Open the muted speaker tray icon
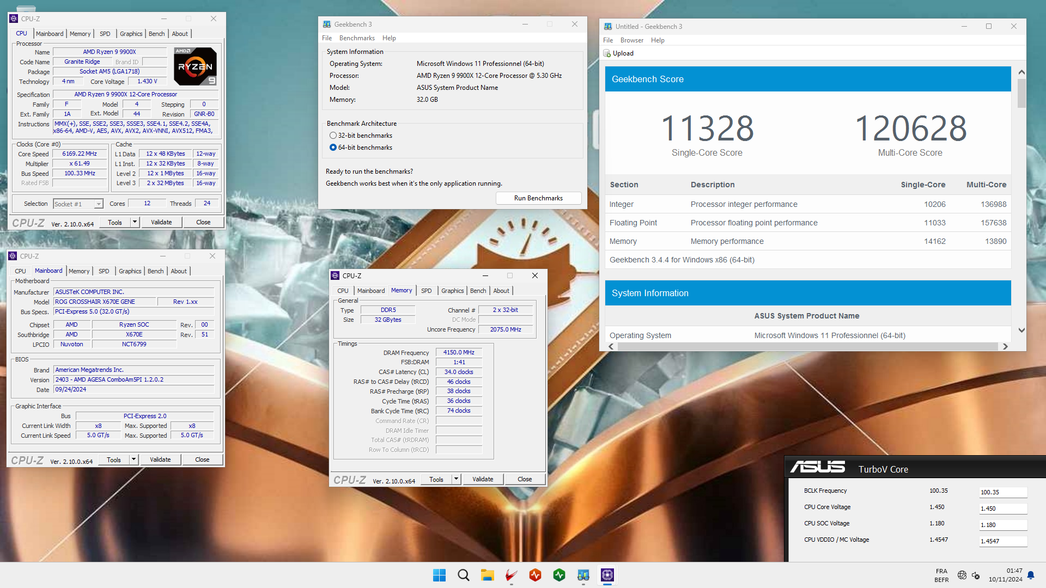The height and width of the screenshot is (588, 1046). click(976, 575)
